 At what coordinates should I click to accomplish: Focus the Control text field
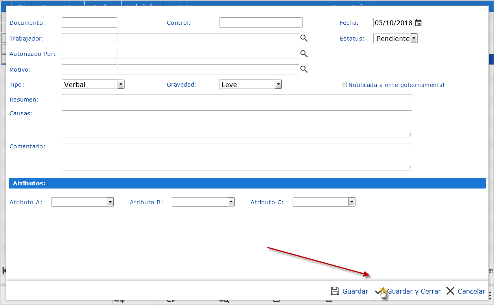(x=261, y=23)
